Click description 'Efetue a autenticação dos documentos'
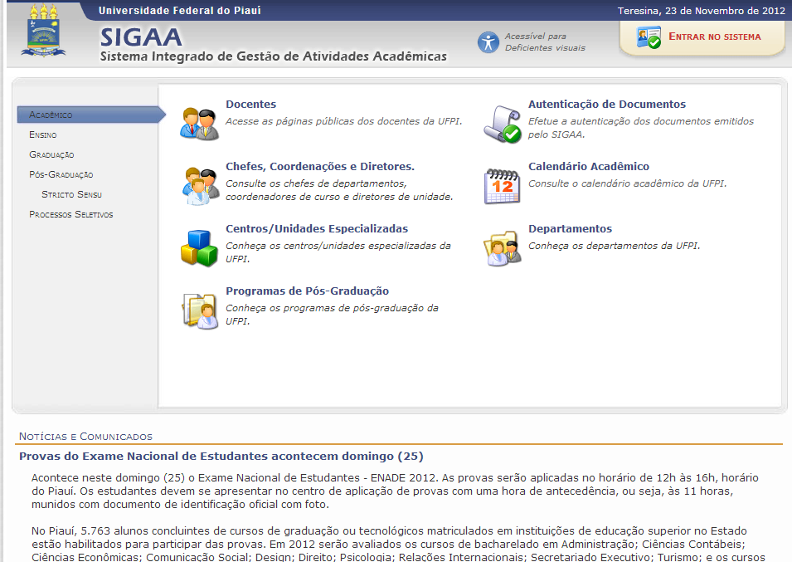 (x=641, y=128)
